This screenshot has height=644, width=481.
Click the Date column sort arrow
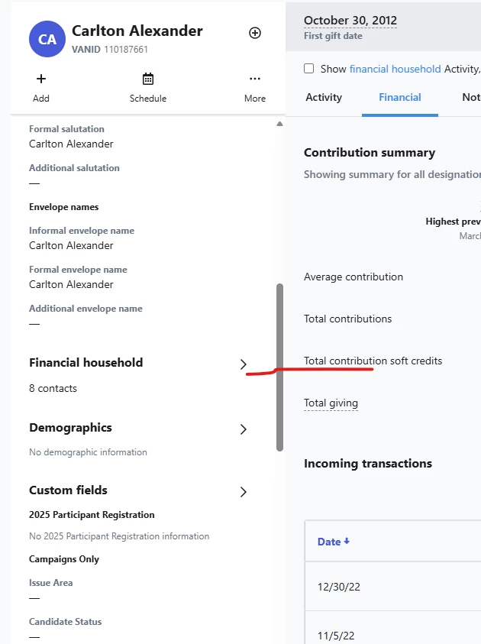point(347,542)
